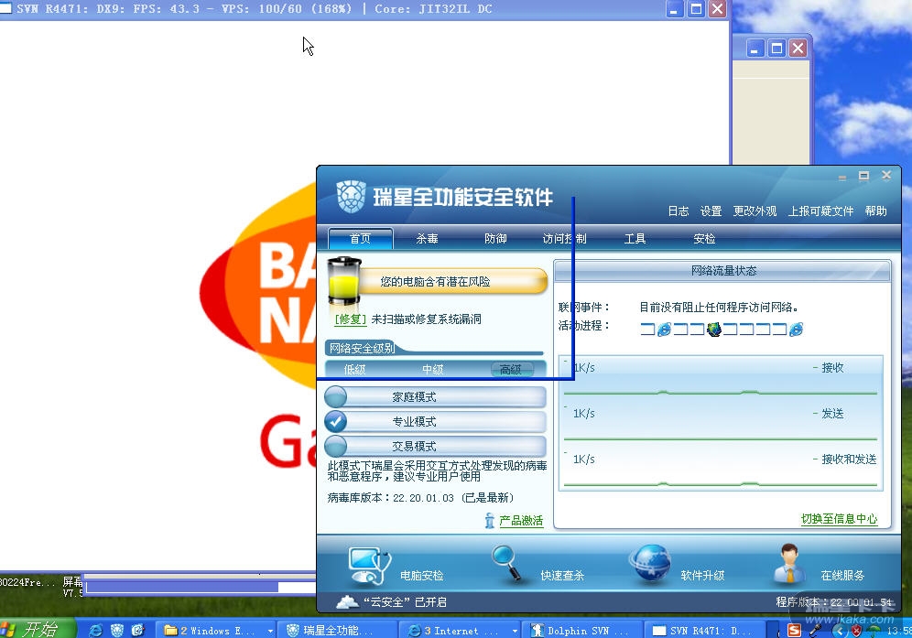912x638 pixels.
Task: Minimize the SVN R4471 Dolphin window
Action: 675,9
